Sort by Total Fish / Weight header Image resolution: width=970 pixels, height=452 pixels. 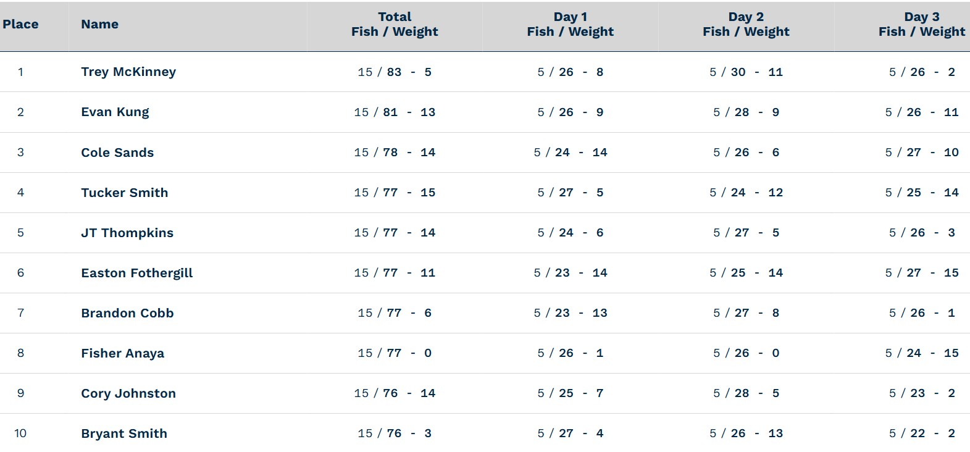395,24
